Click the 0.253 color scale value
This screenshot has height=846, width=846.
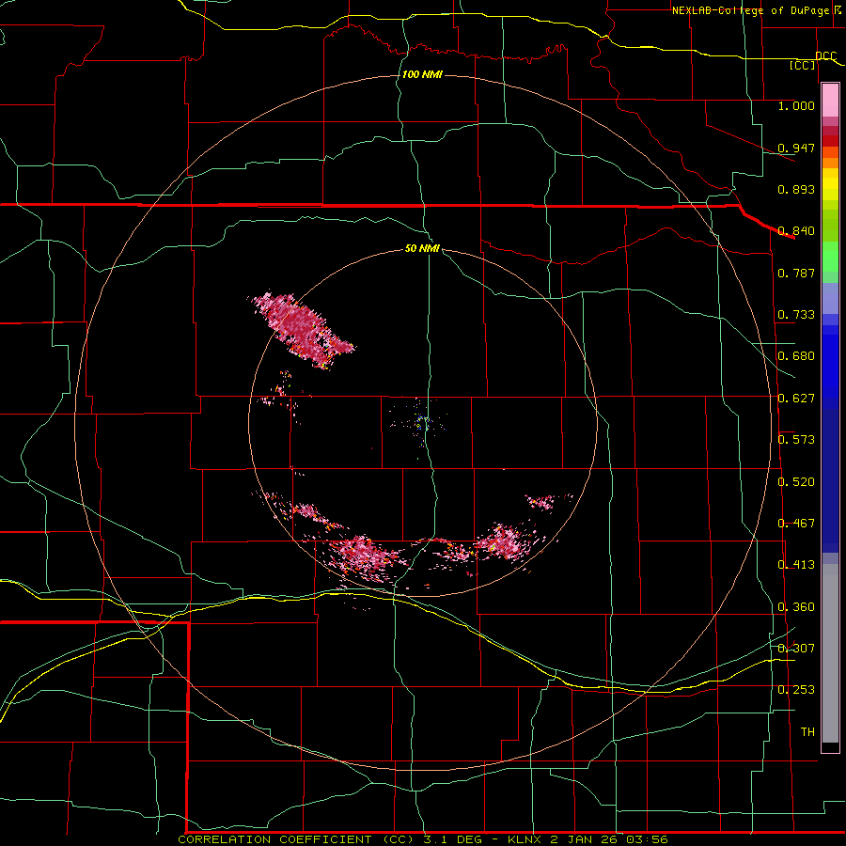click(x=796, y=690)
